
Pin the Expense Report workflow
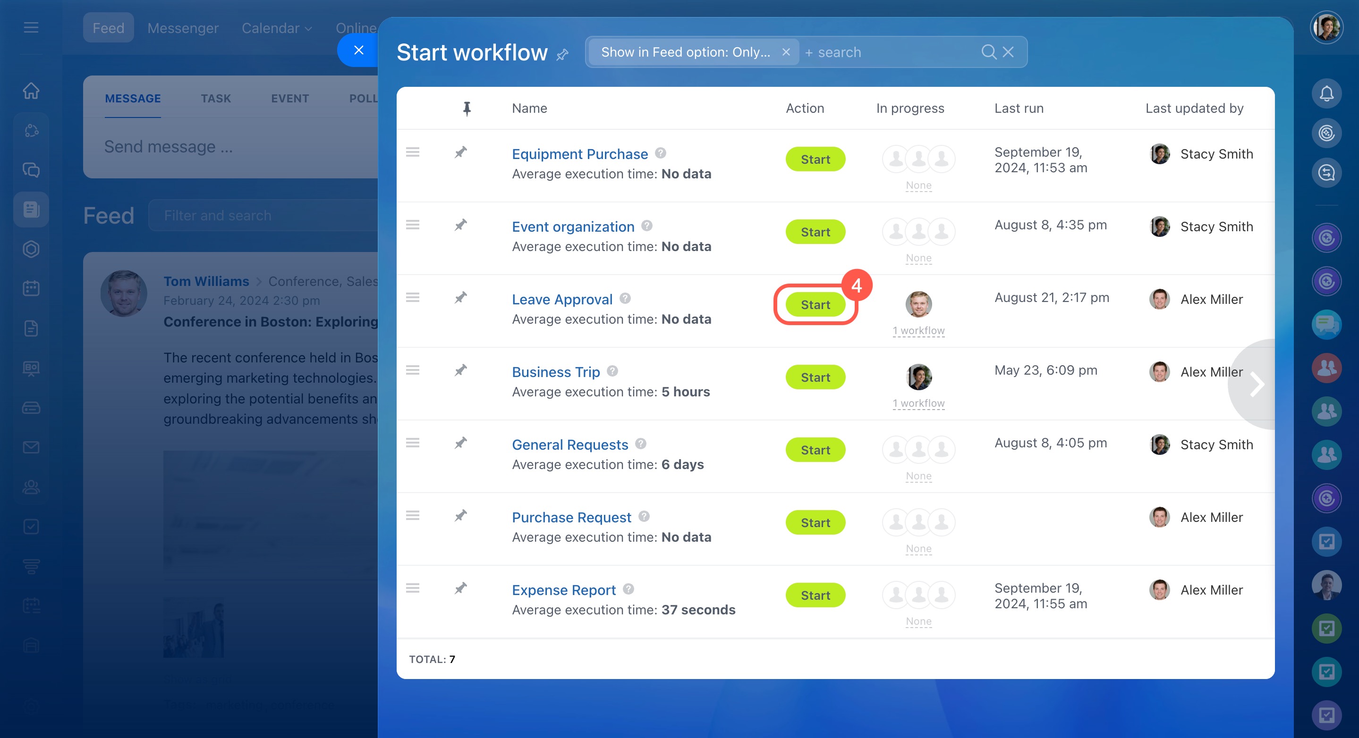[x=460, y=588]
